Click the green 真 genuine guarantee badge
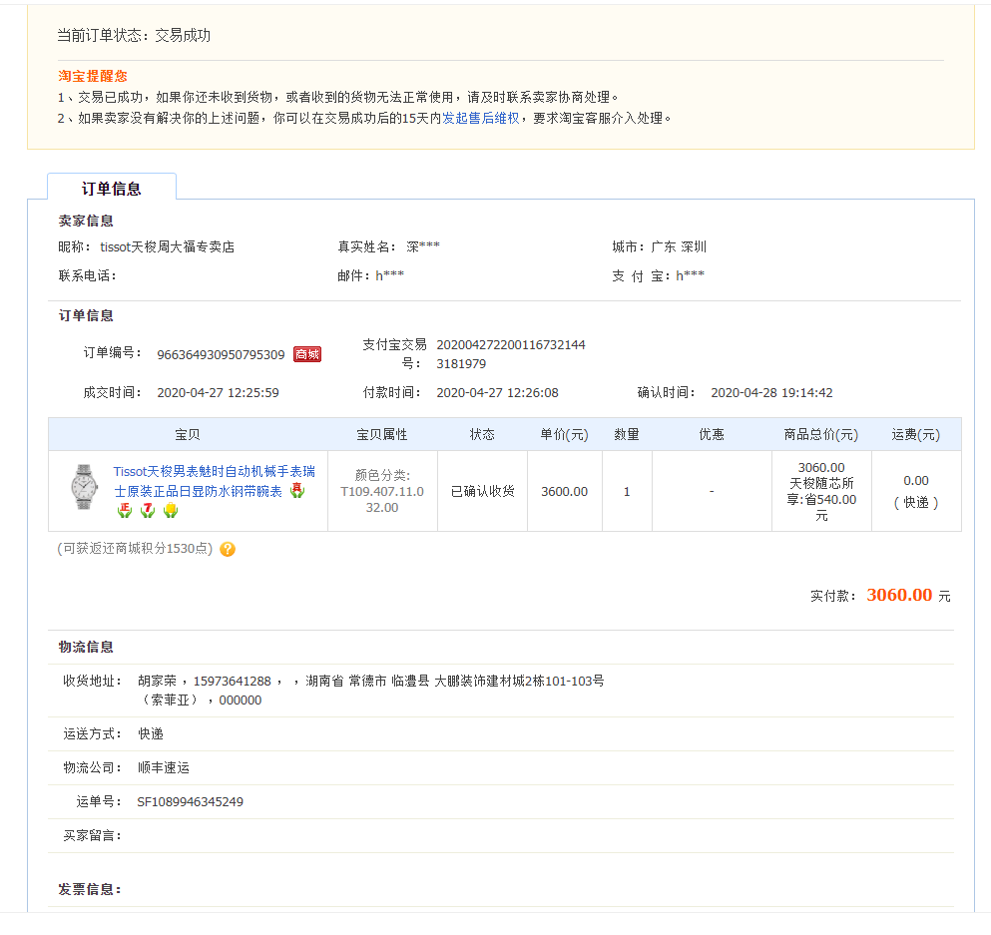991x935 pixels. [297, 490]
